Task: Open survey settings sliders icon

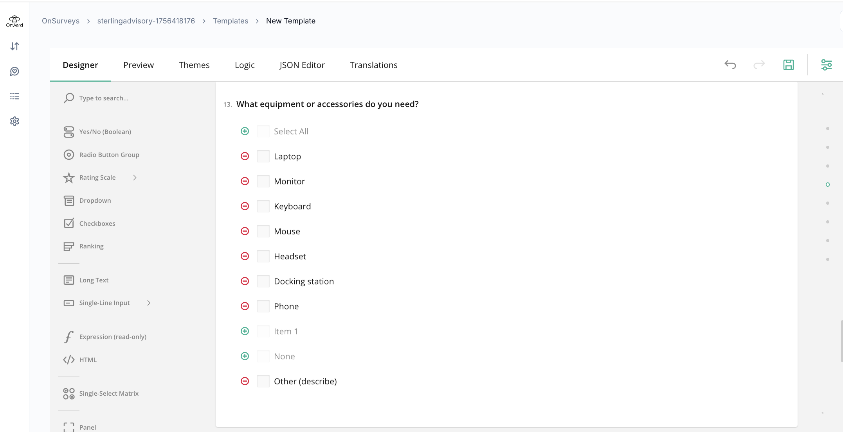Action: [826, 65]
